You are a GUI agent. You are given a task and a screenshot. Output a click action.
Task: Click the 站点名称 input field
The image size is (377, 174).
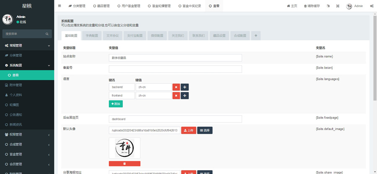175,58
